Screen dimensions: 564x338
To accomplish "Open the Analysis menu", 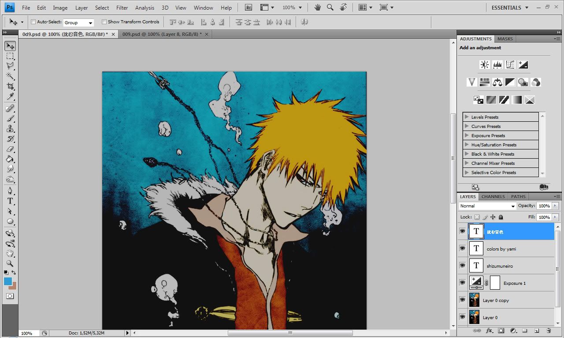I will coord(145,8).
